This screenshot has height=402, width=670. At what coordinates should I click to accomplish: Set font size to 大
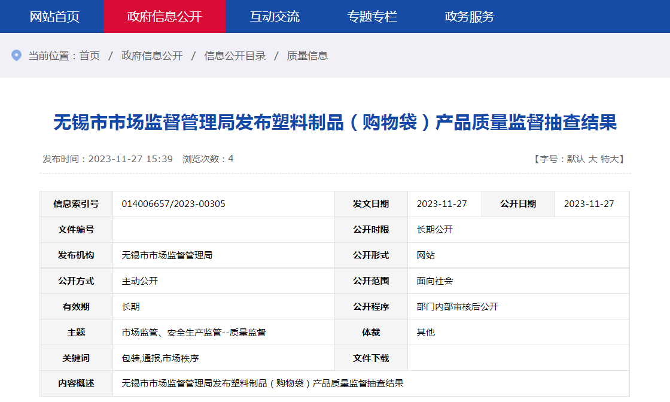[x=592, y=159]
